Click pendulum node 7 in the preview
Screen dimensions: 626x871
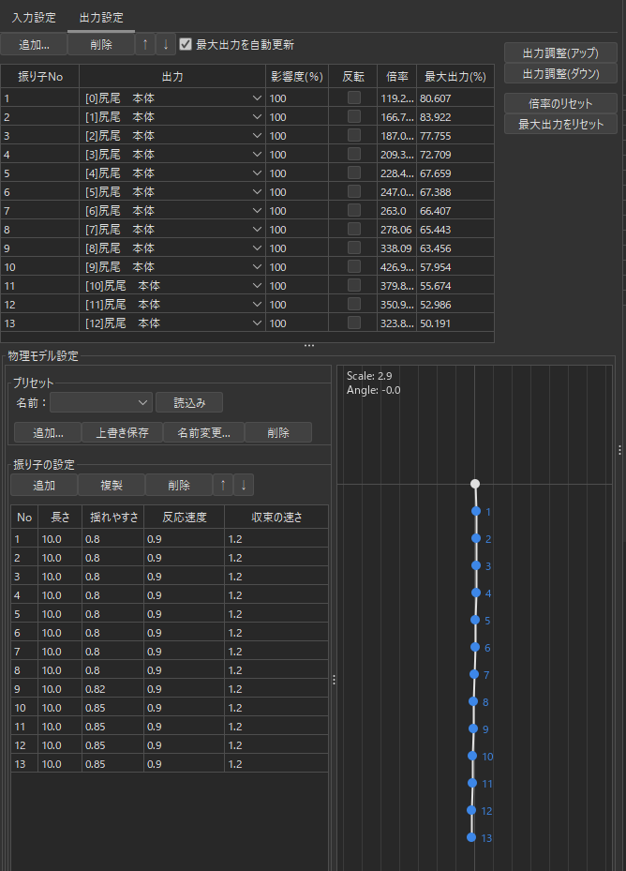pyautogui.click(x=474, y=674)
